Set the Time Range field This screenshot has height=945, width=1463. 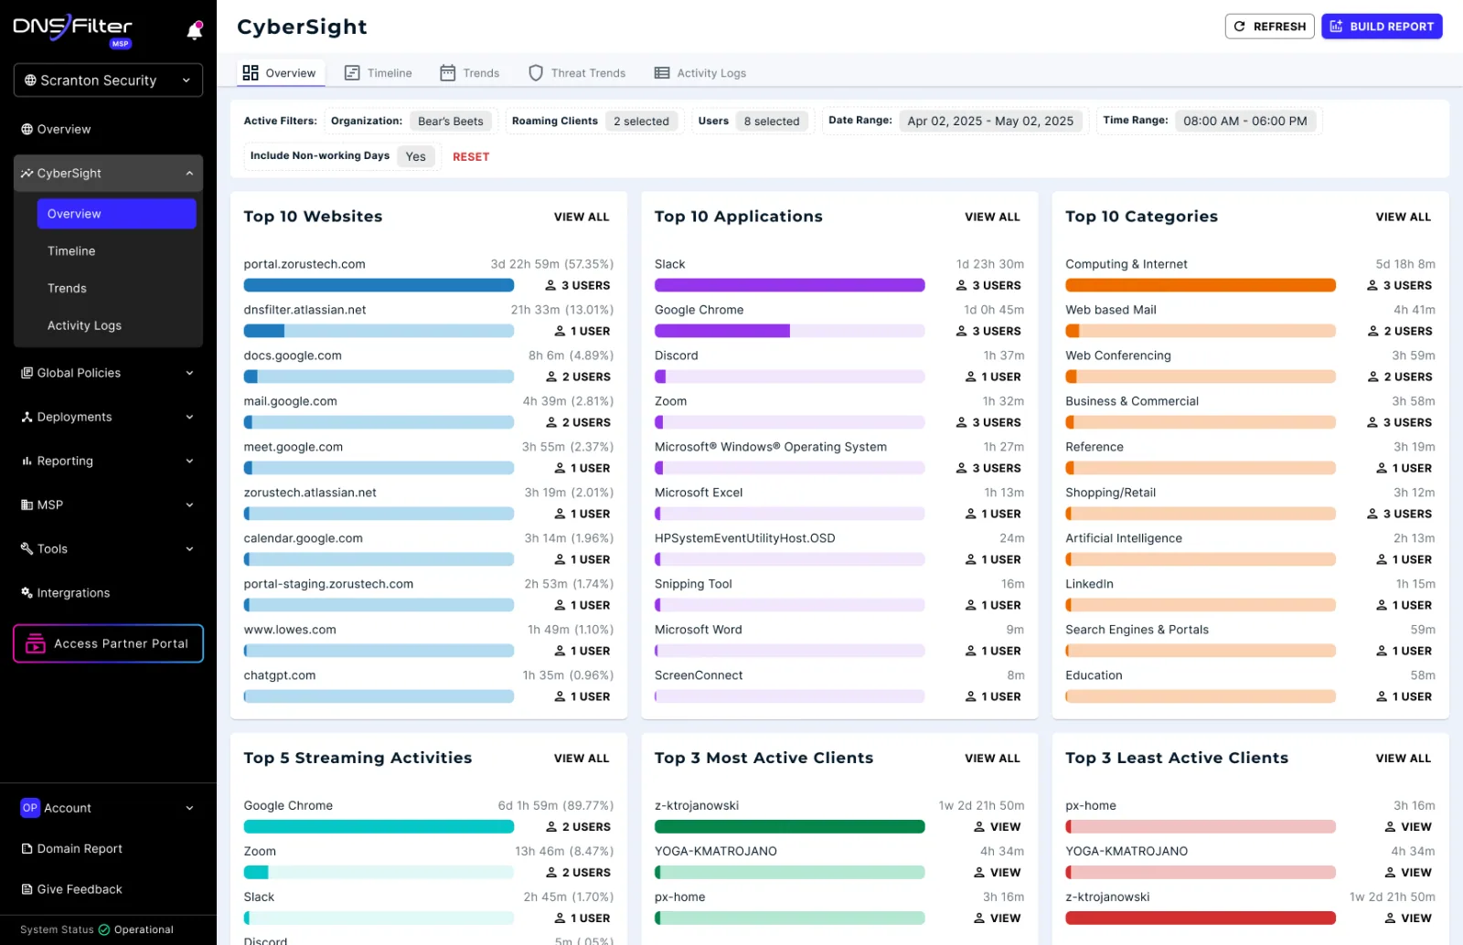(x=1245, y=122)
